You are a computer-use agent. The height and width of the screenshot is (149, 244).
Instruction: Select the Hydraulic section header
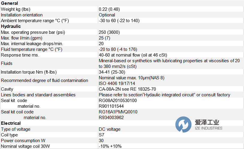point(11,26)
